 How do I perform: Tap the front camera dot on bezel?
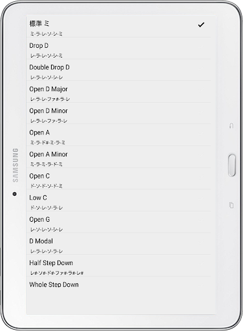coord(14,194)
